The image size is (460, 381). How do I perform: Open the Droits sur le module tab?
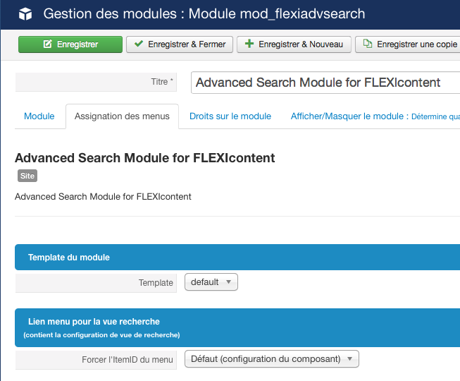(x=230, y=116)
